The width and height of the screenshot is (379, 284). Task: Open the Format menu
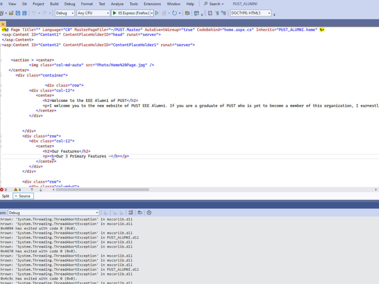[x=87, y=4]
